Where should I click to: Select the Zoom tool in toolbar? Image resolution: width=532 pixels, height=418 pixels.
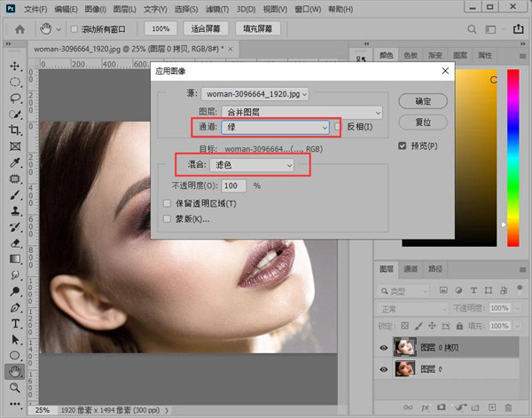tap(15, 388)
